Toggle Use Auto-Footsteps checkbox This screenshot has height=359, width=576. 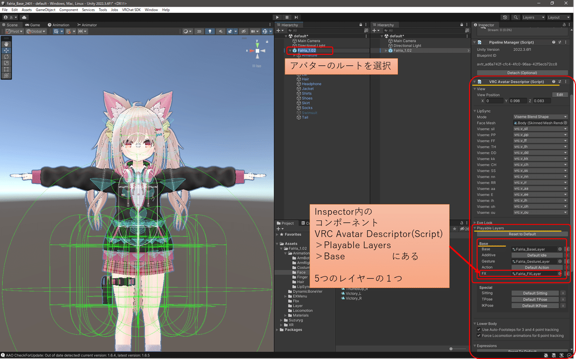(479, 330)
